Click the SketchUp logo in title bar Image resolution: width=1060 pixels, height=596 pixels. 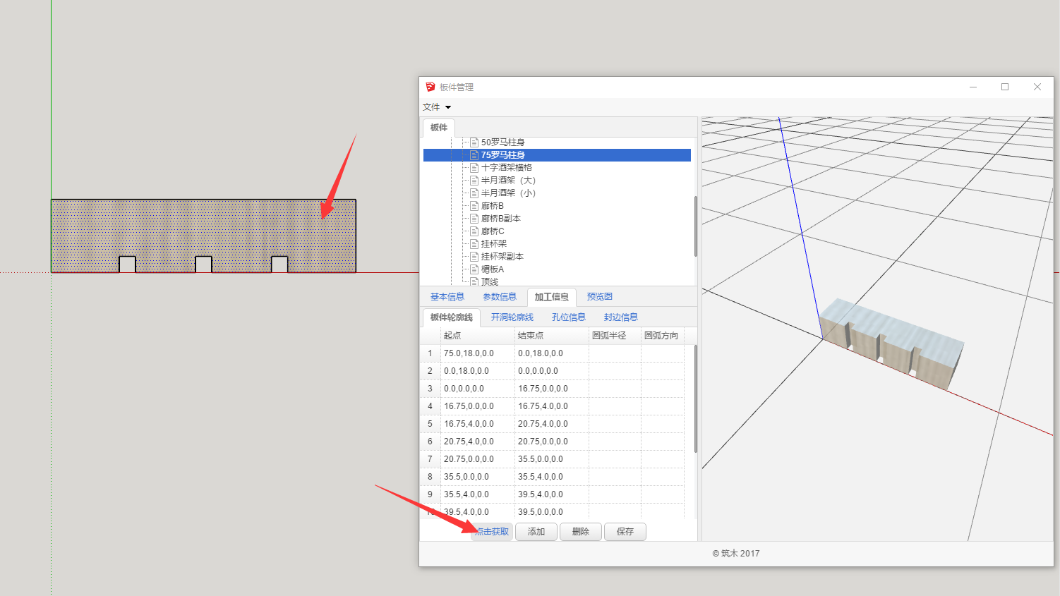[430, 87]
